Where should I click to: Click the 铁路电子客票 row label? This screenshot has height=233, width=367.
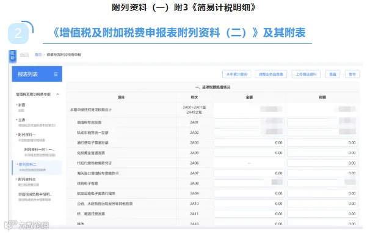pyautogui.click(x=87, y=183)
